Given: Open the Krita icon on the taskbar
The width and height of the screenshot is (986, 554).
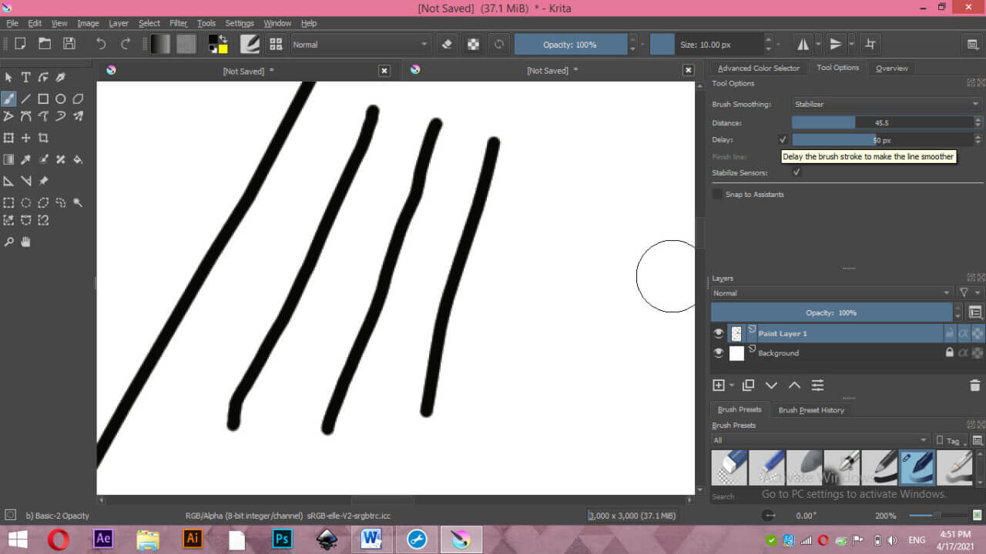Looking at the screenshot, I should pos(461,539).
